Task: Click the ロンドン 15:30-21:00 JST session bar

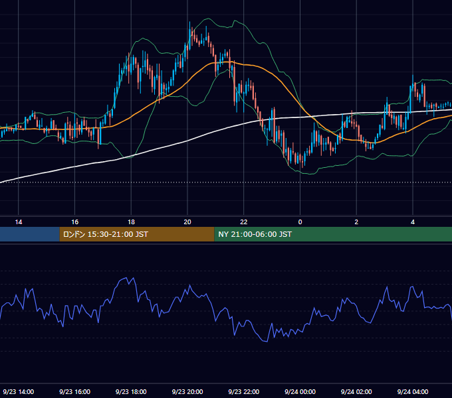Action: [x=137, y=234]
